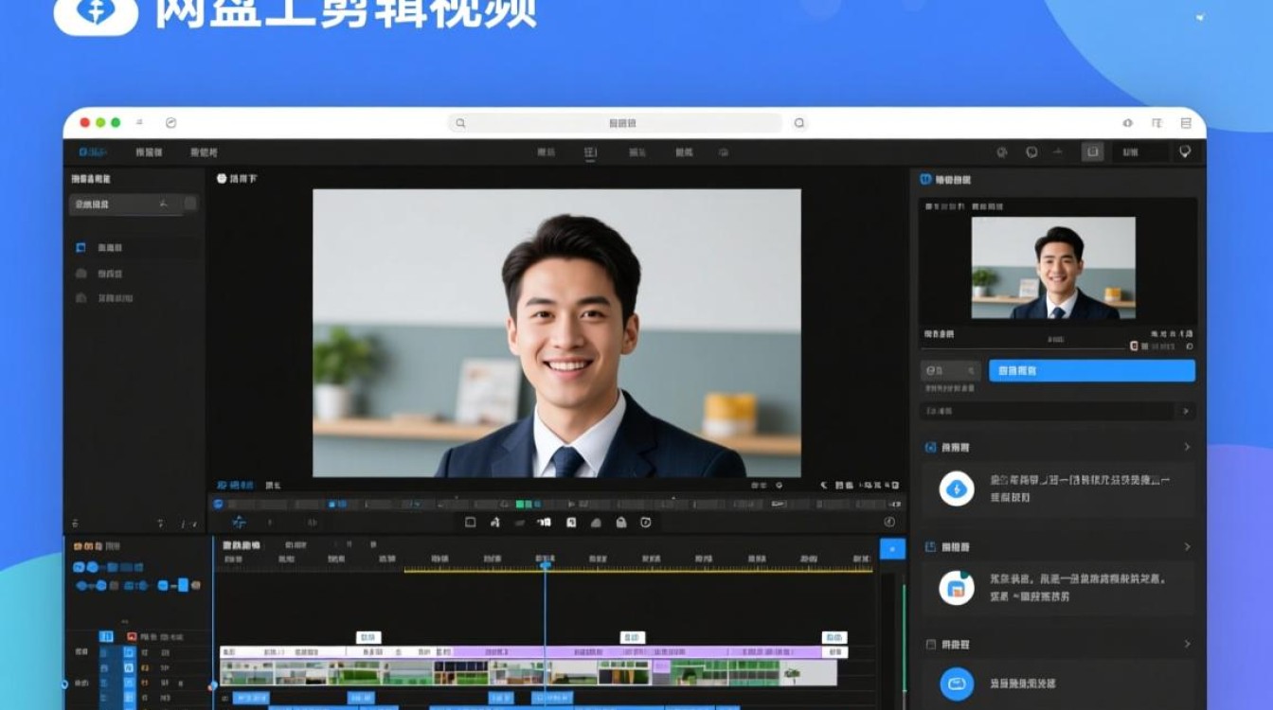Click the arrow button beside the right panel input row
The height and width of the screenshot is (710, 1273).
tap(1186, 411)
